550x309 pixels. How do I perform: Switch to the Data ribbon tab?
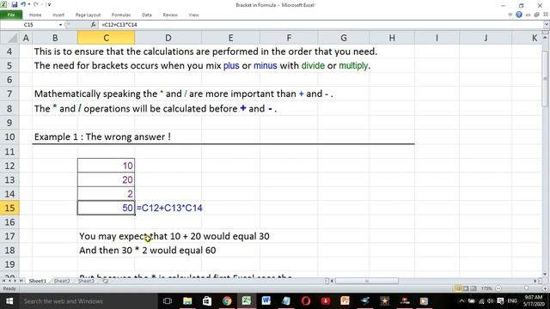point(147,15)
